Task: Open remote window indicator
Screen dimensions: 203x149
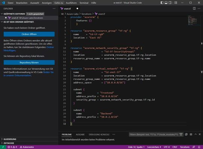Action: [x=3, y=147]
